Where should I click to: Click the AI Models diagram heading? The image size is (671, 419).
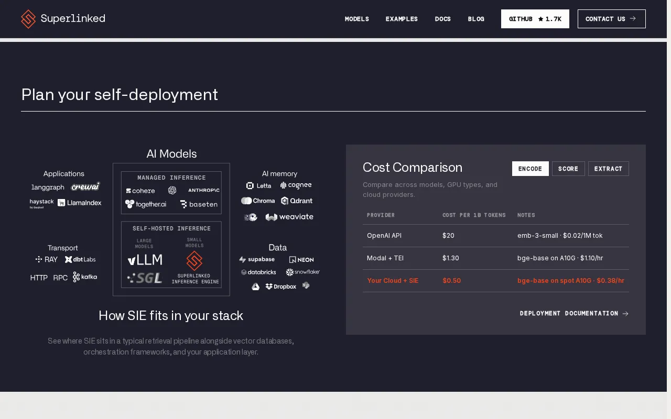pos(171,154)
